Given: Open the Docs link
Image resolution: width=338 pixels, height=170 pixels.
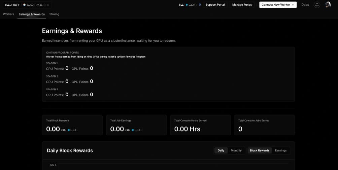Looking at the screenshot, I should pos(305,5).
